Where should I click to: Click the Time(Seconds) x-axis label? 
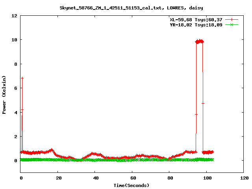click(132, 185)
